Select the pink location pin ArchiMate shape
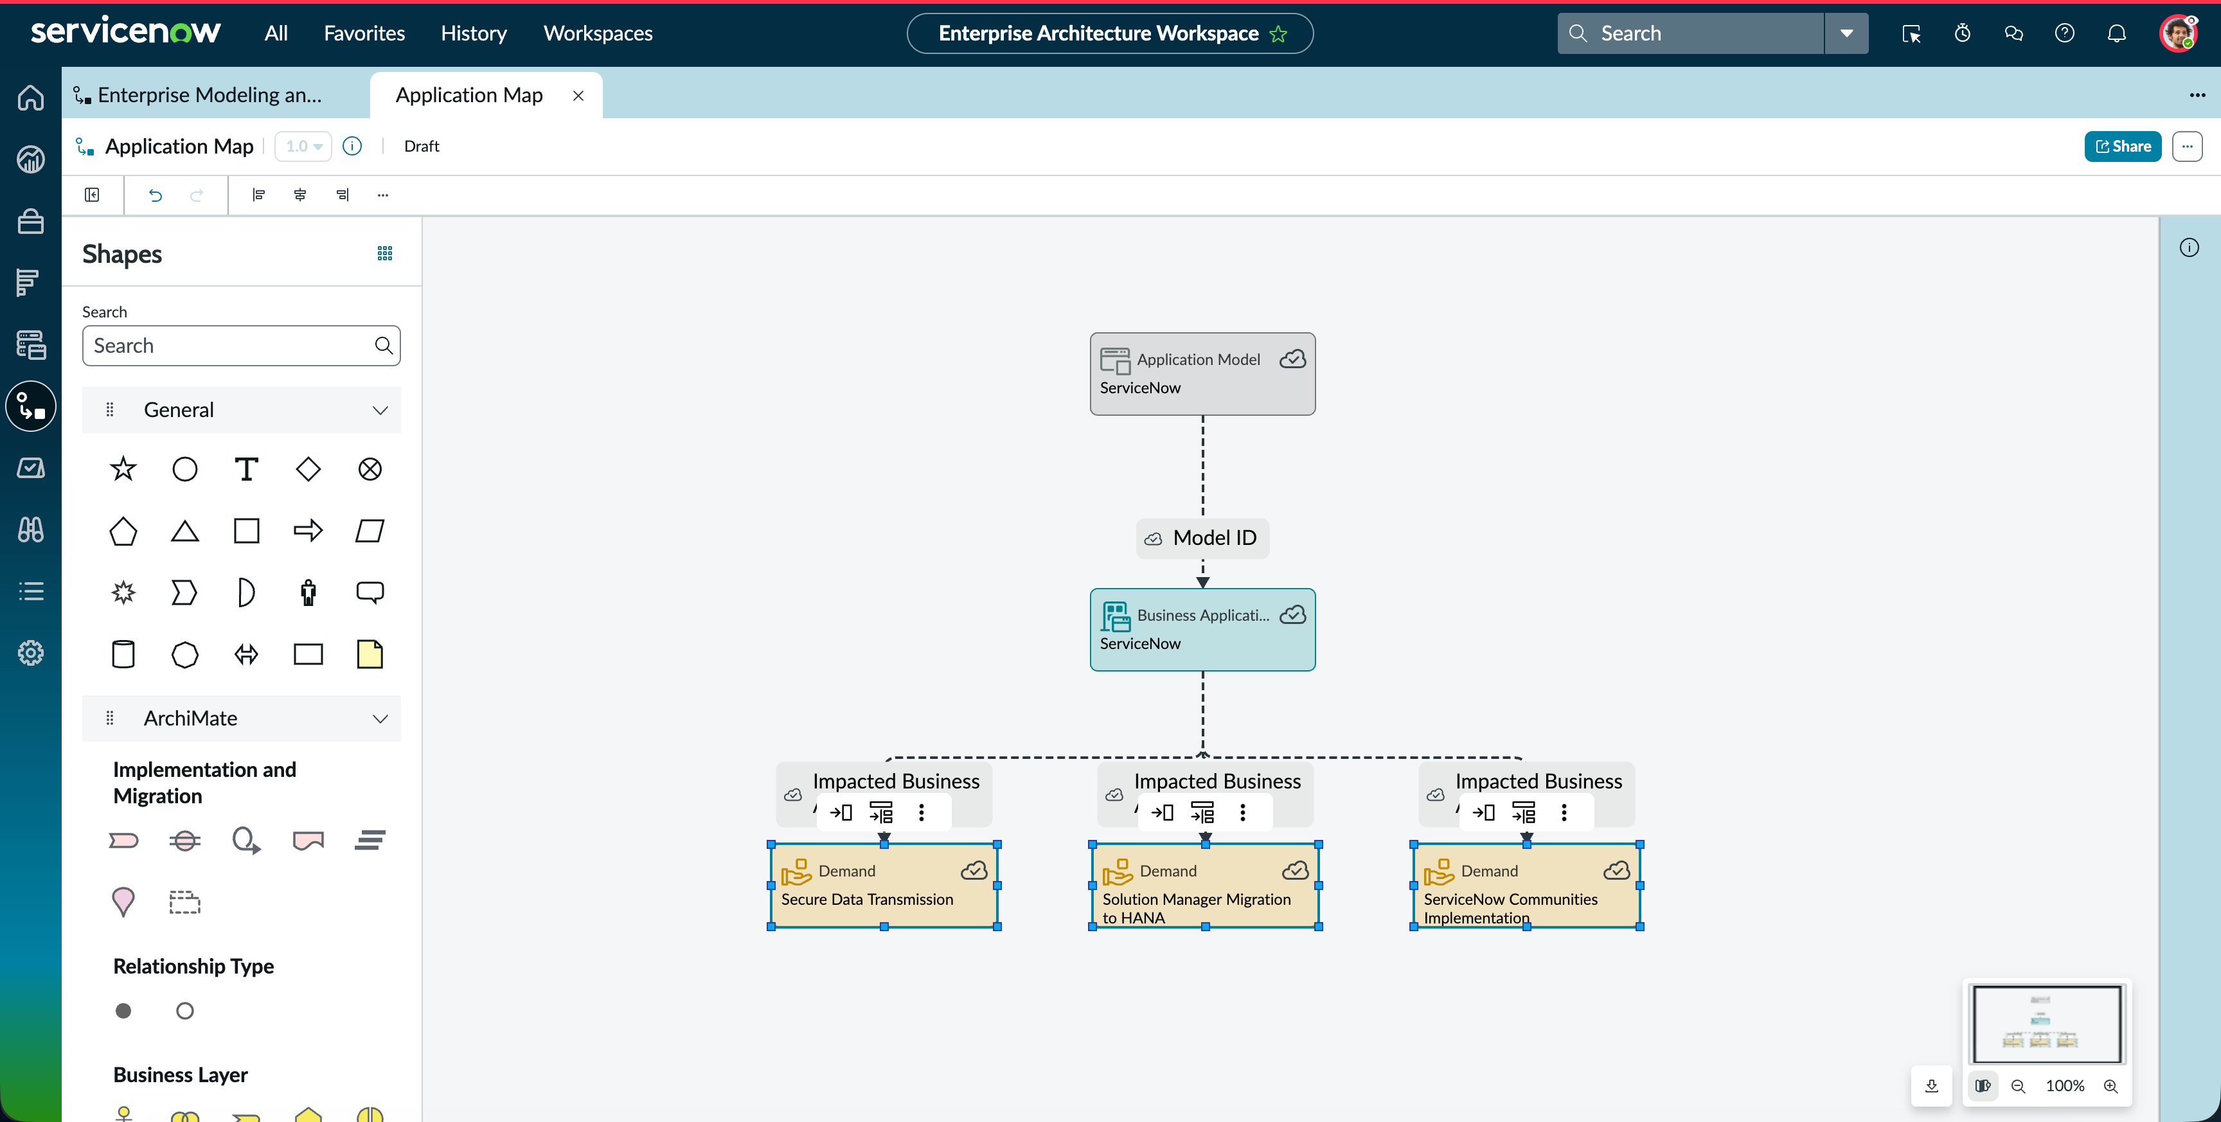Viewport: 2221px width, 1122px height. tap(123, 902)
